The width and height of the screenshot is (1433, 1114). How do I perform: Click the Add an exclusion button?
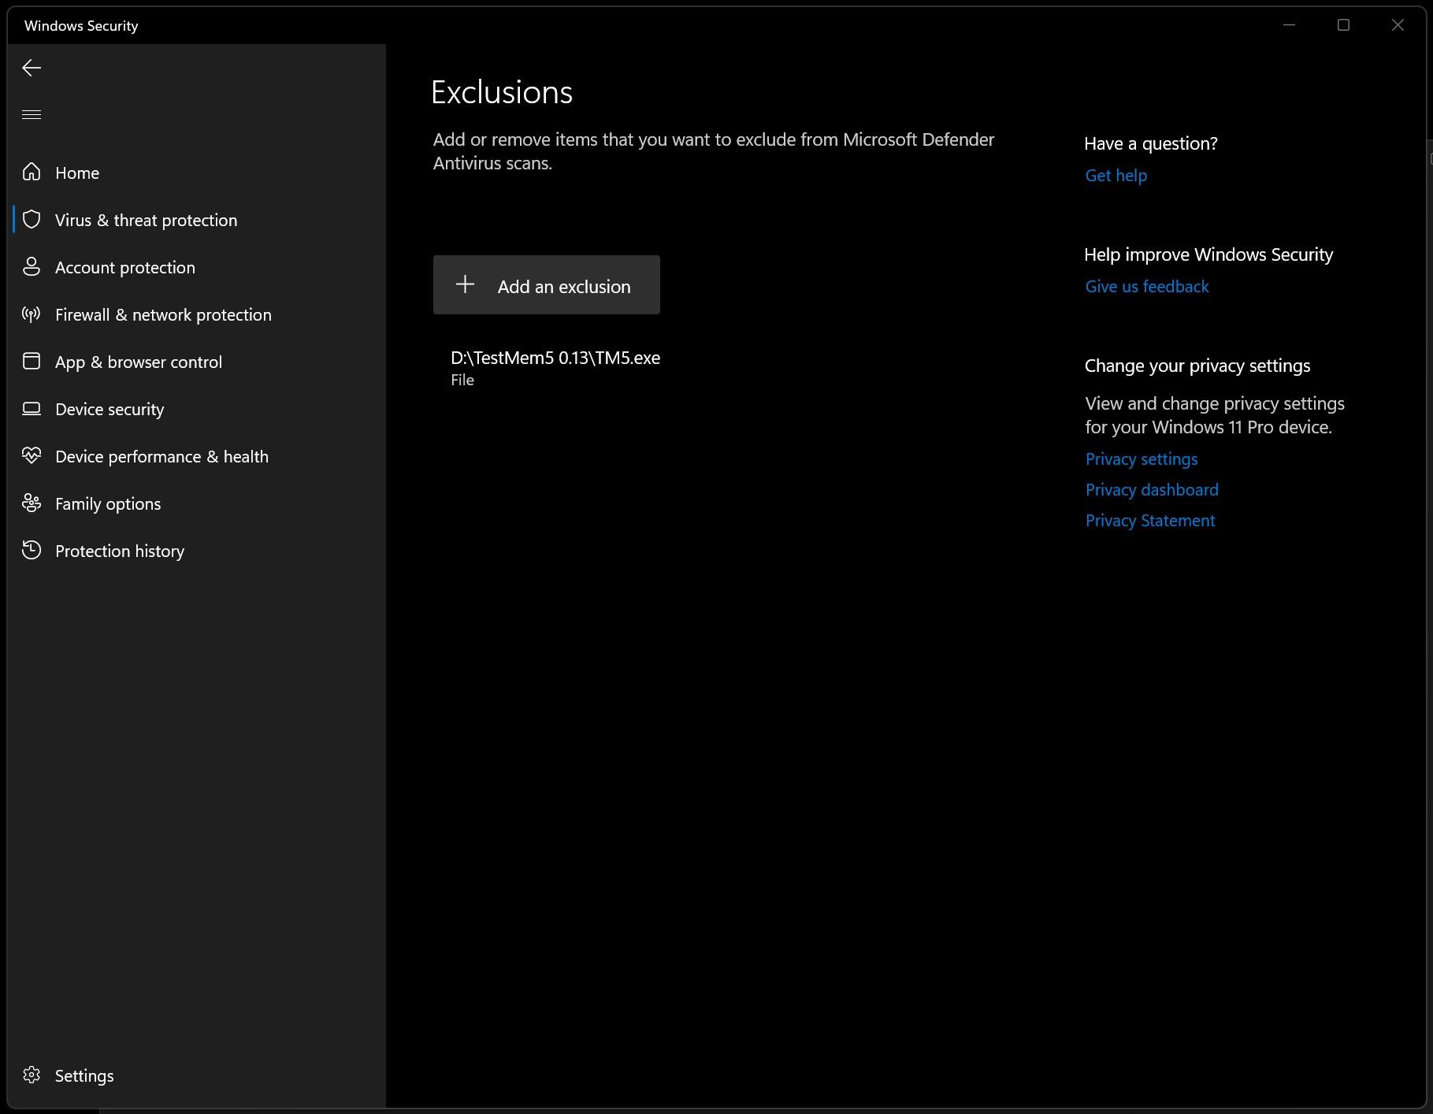(546, 284)
